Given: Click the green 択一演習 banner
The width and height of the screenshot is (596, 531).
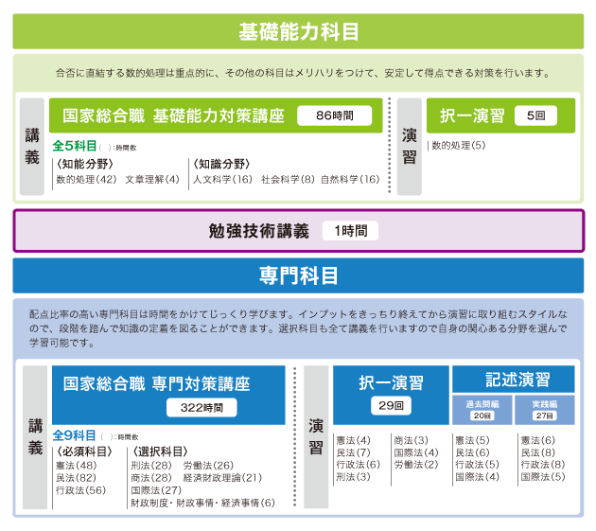Looking at the screenshot, I should pos(472,115).
